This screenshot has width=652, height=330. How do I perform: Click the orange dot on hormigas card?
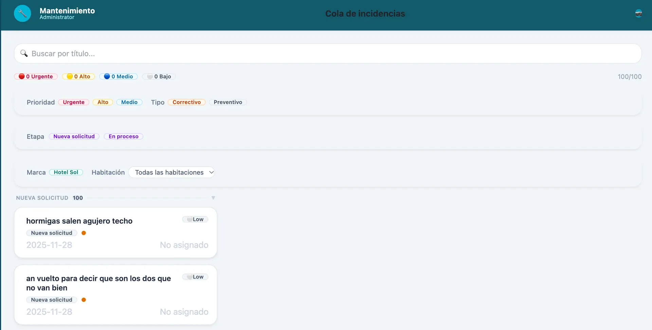[84, 233]
